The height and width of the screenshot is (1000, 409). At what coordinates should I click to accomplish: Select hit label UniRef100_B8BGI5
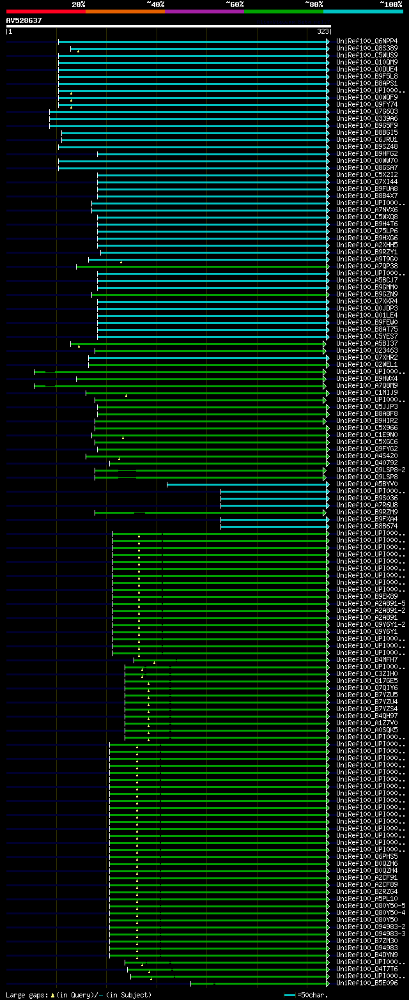pyautogui.click(x=367, y=133)
